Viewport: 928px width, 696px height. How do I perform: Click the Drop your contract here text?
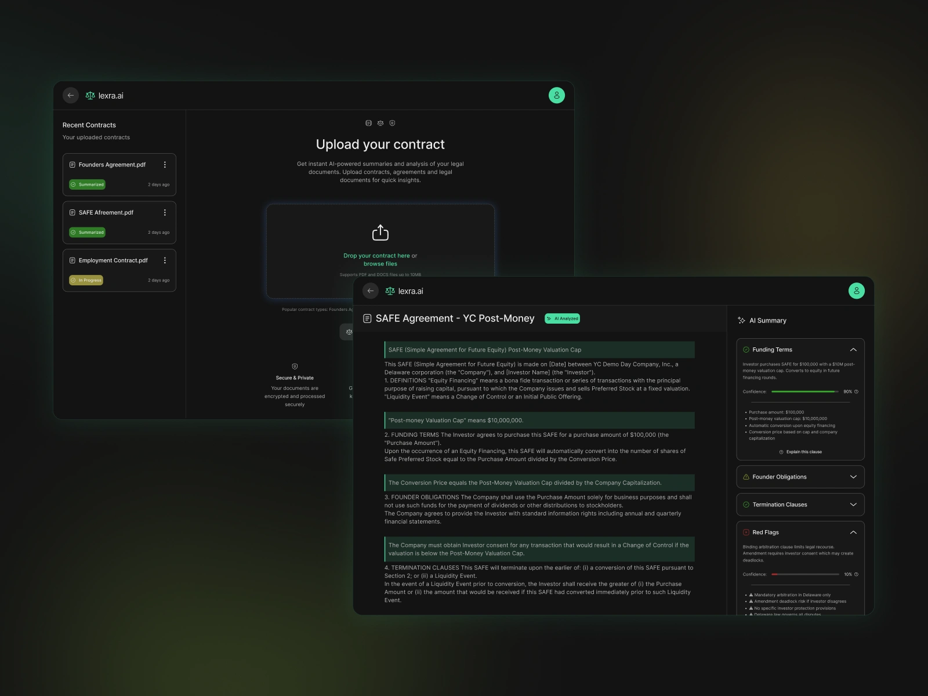376,256
